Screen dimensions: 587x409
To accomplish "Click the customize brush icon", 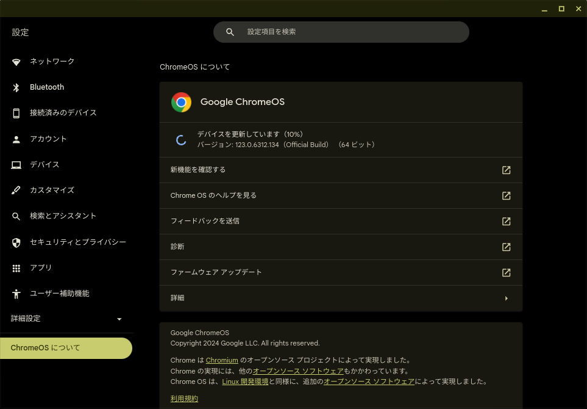I will tap(16, 190).
